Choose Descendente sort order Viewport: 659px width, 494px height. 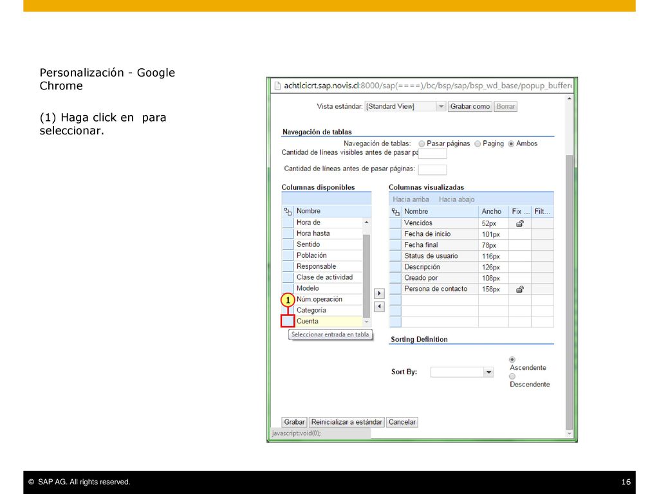point(512,376)
